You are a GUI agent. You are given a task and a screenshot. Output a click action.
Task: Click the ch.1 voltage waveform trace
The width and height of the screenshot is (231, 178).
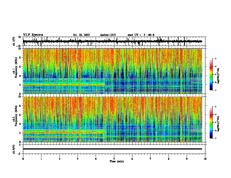[113, 41]
